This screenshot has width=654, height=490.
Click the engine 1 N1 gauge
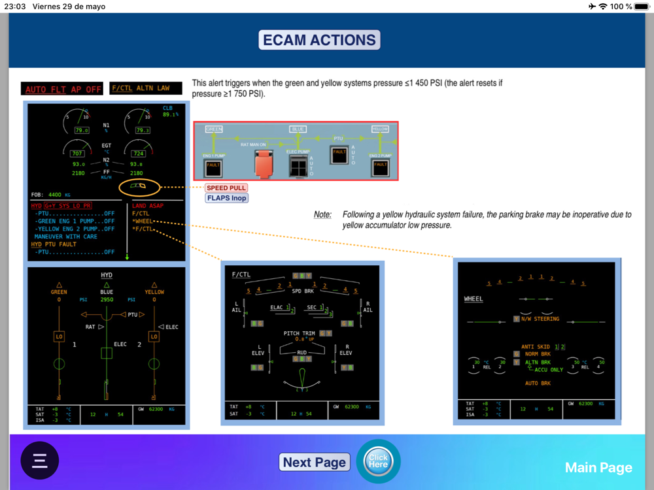[x=78, y=122]
